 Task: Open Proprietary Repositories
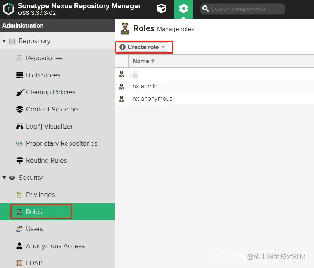tap(62, 143)
